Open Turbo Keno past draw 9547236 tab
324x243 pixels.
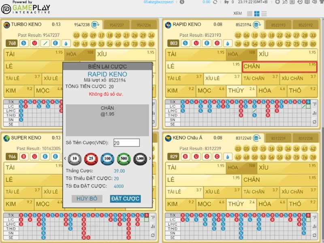point(144,25)
